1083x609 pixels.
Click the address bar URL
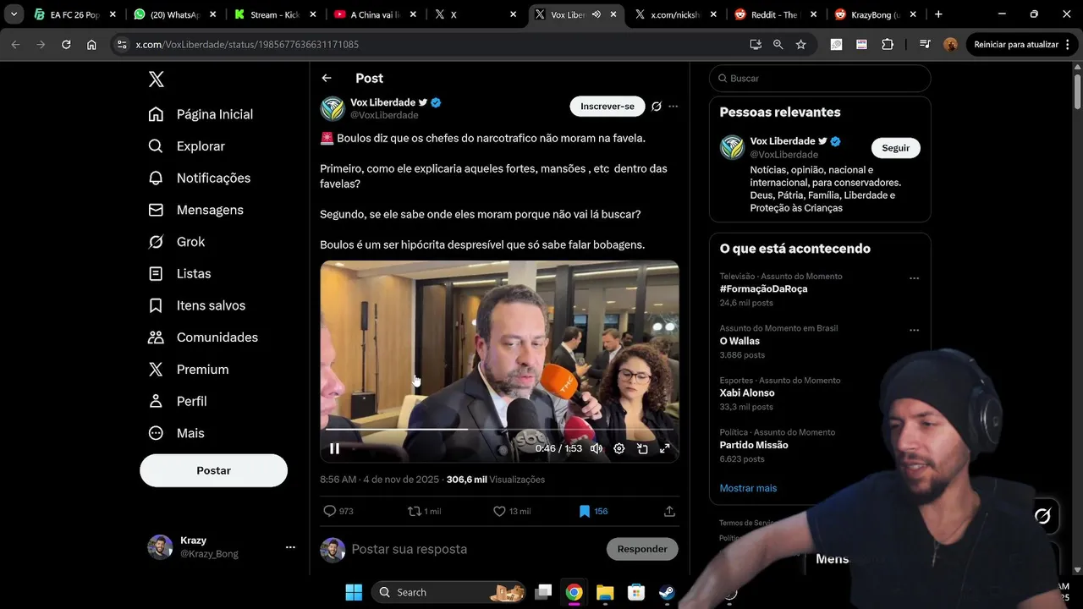247,44
